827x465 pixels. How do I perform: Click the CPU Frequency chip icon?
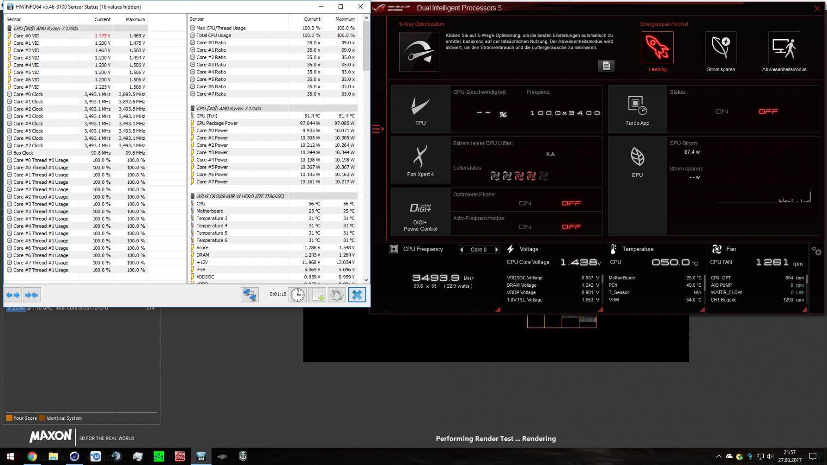pos(394,249)
